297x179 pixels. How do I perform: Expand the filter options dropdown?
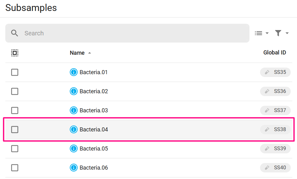(x=282, y=33)
